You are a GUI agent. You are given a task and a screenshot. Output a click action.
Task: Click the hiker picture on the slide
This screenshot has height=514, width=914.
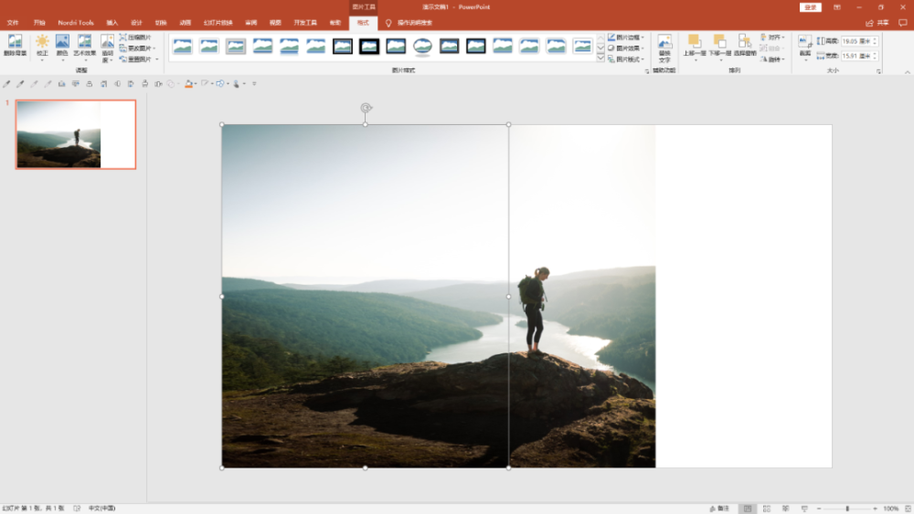click(439, 296)
